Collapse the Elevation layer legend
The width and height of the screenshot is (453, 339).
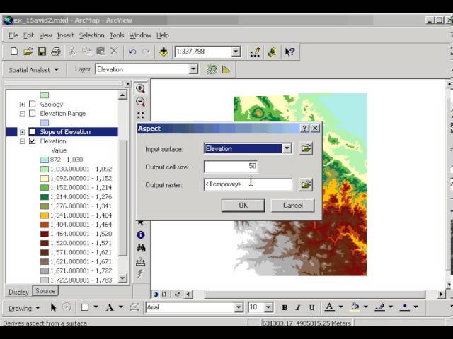coord(22,141)
